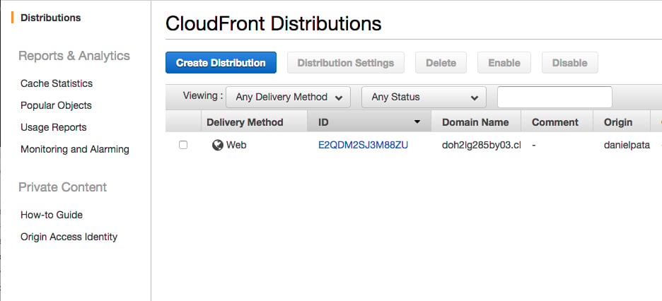This screenshot has height=301, width=662.
Task: Click the Distribution Settings button
Action: click(346, 63)
